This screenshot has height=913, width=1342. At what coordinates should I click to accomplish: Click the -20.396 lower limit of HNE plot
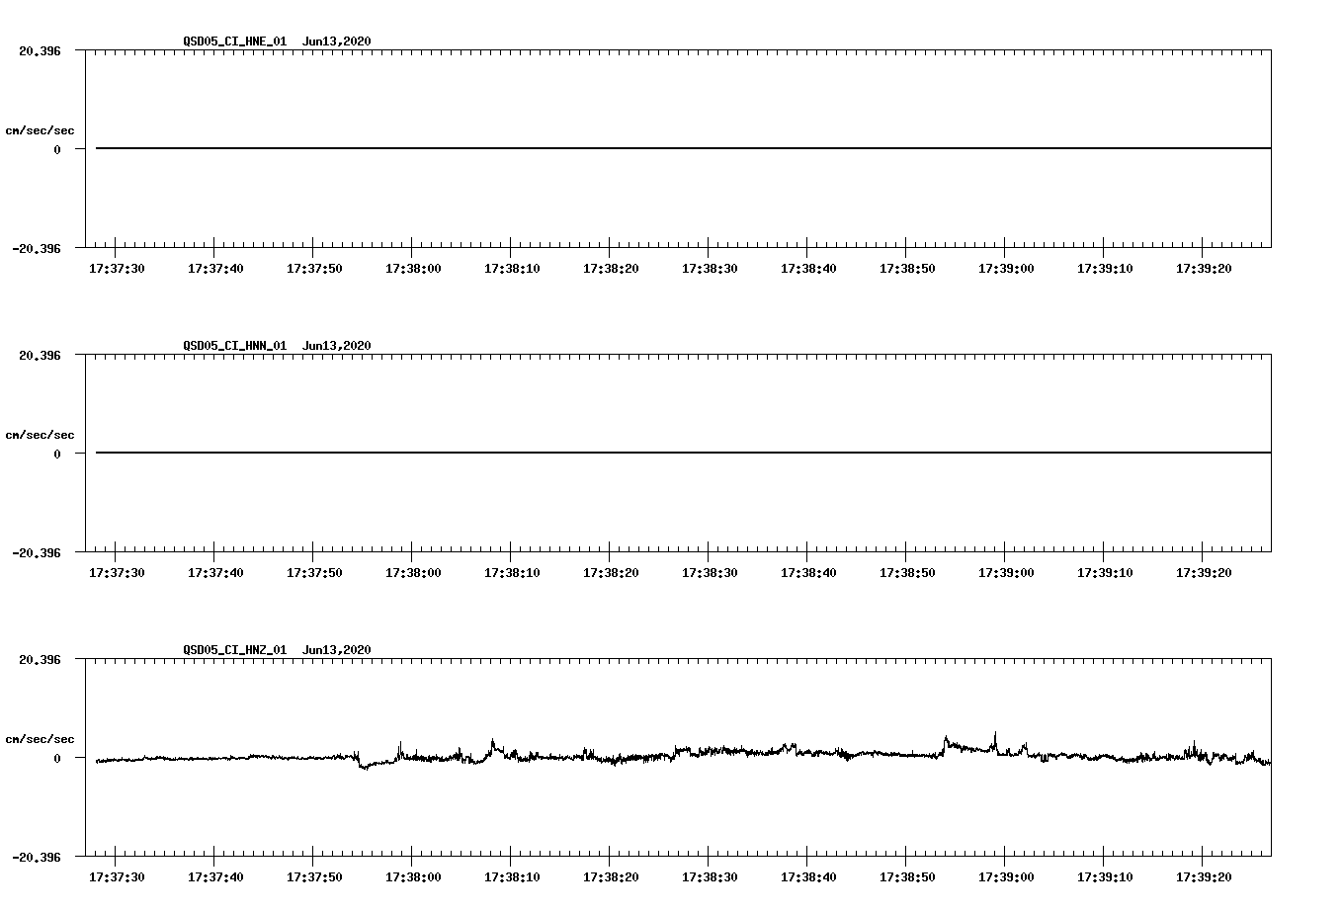coord(37,249)
